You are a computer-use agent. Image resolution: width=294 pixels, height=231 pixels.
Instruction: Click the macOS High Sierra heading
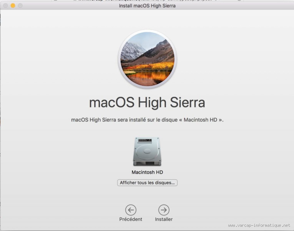[x=147, y=102]
